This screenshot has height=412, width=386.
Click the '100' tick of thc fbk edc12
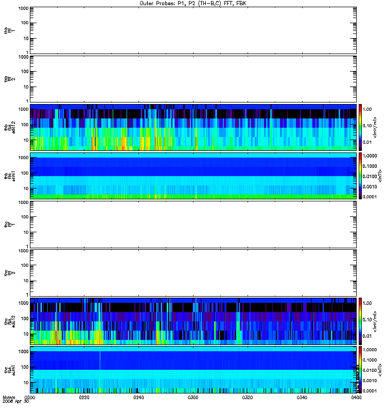tap(25, 318)
